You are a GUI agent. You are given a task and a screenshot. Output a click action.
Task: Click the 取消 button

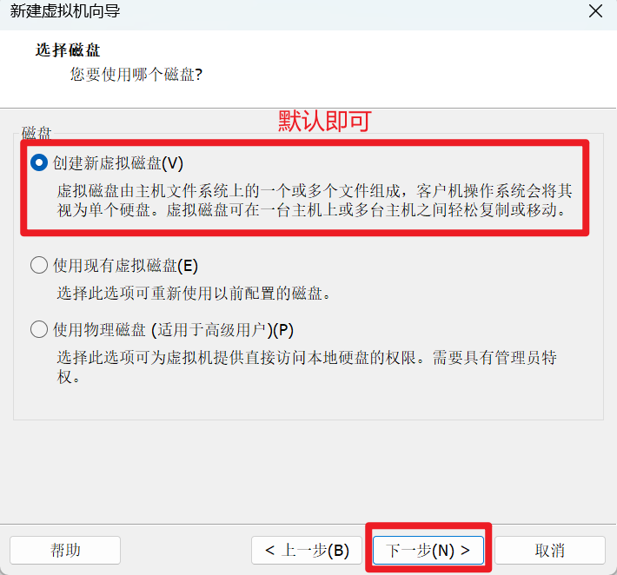pos(550,550)
